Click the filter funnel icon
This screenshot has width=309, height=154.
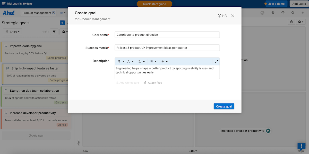[x=54, y=32]
